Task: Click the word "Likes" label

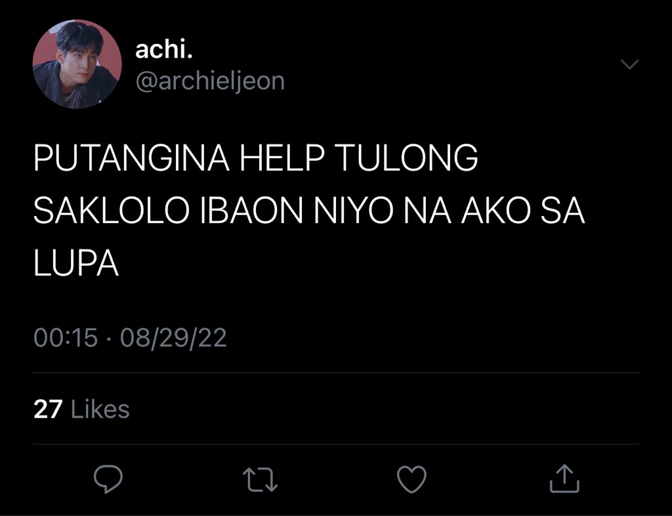Action: [x=100, y=409]
